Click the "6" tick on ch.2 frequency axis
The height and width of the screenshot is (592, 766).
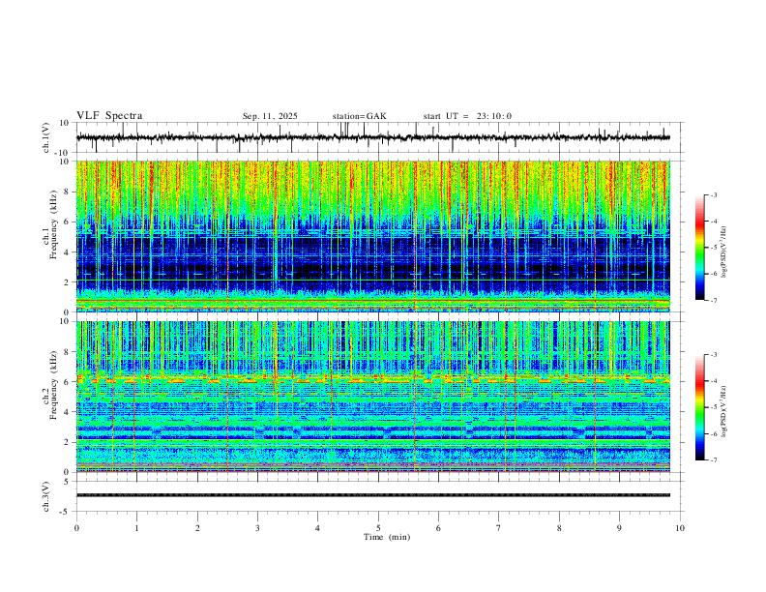click(x=68, y=382)
